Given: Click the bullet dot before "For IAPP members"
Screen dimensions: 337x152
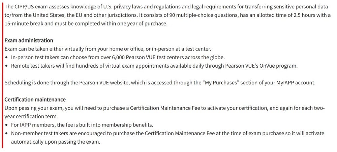Looking at the screenshot, I should click(x=7, y=125).
